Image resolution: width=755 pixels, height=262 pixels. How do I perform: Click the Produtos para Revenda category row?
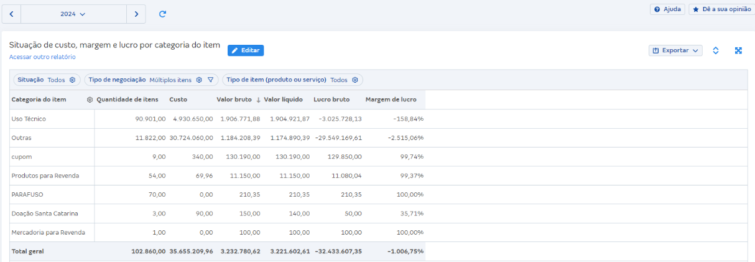click(x=45, y=176)
